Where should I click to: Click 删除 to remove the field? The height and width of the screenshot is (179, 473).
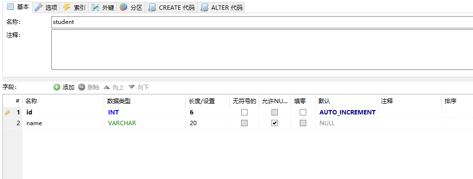(x=89, y=87)
